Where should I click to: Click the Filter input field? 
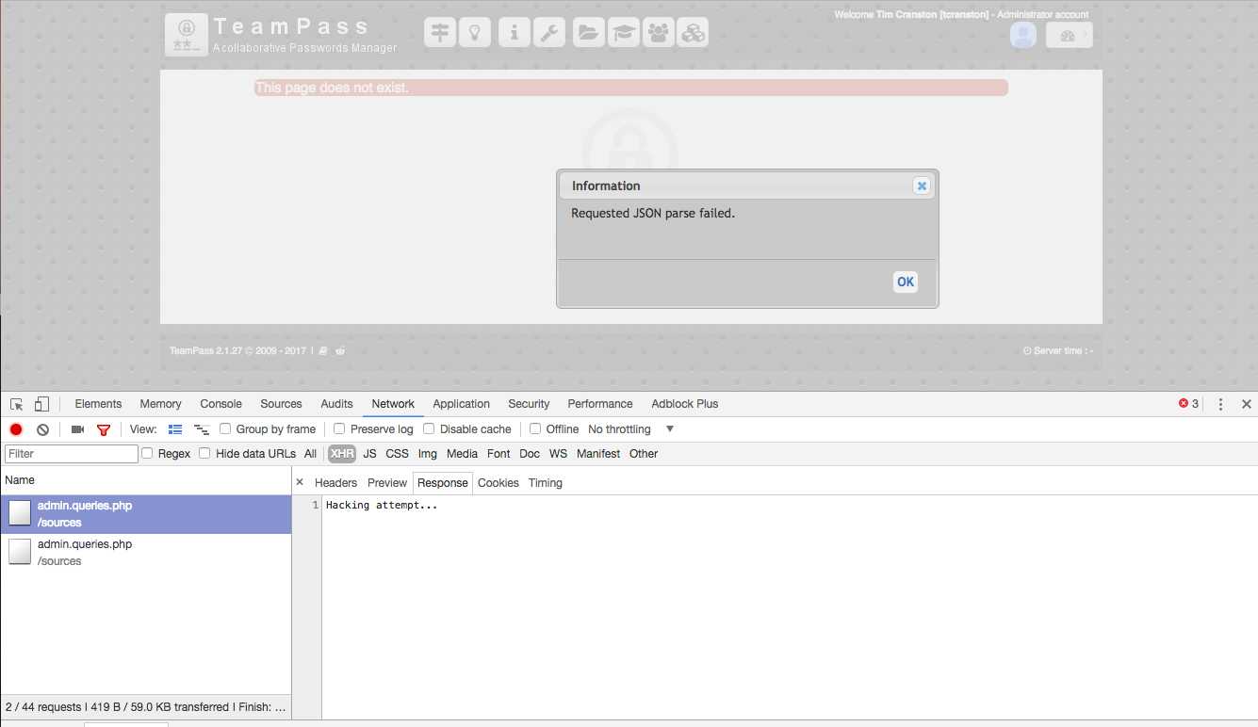[72, 454]
